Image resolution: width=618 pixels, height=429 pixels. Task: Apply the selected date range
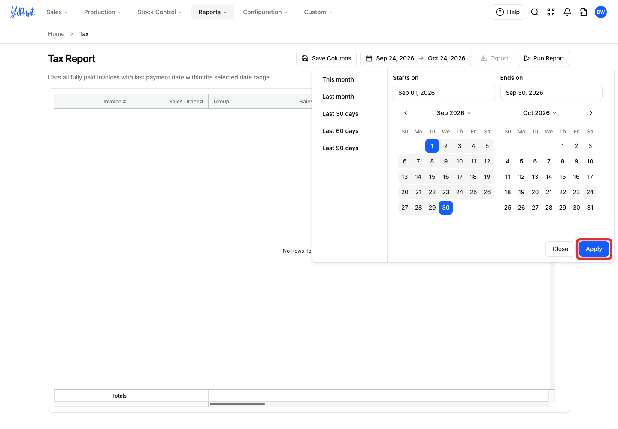pos(594,249)
